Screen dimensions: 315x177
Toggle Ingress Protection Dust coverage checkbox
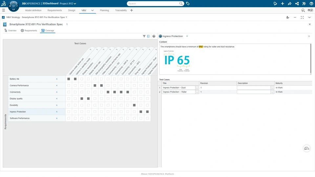[141, 112]
